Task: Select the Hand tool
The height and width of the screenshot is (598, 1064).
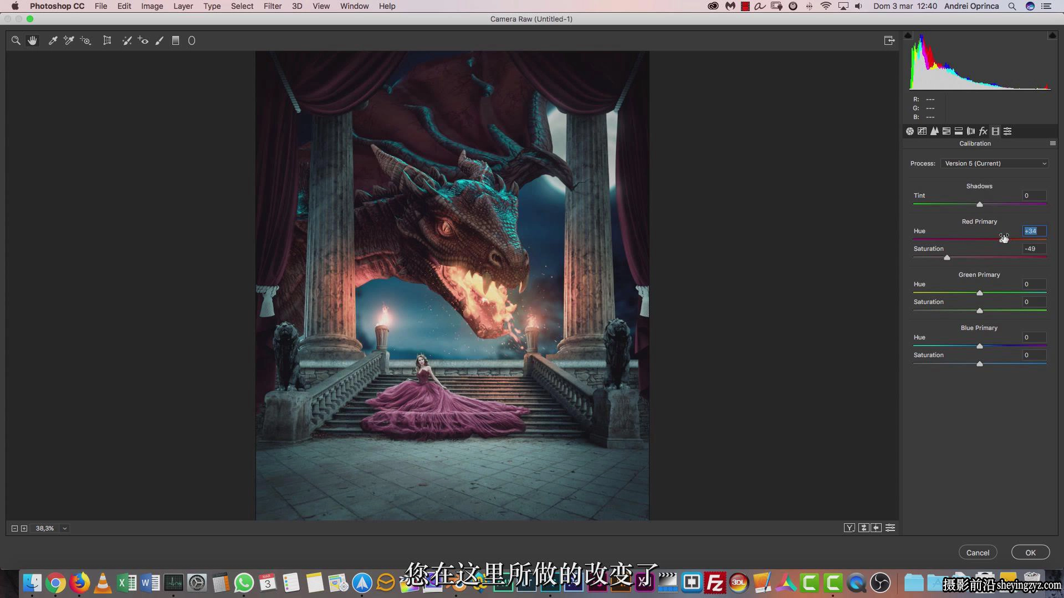Action: (x=33, y=40)
